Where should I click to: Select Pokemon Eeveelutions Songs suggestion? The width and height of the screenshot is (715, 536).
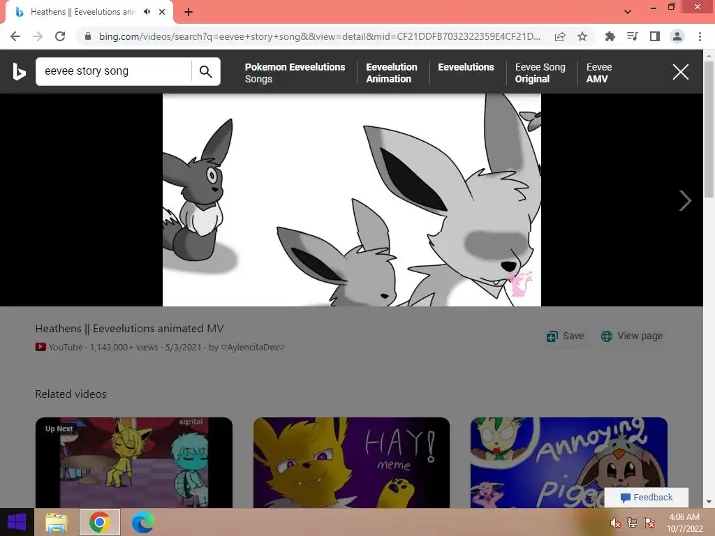[x=295, y=73]
